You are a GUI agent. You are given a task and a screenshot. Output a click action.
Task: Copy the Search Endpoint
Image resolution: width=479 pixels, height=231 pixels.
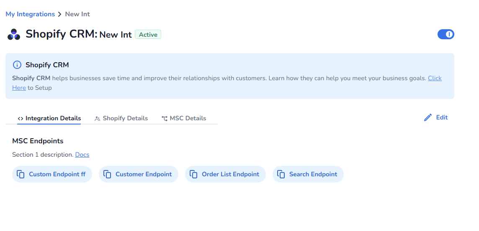308,174
